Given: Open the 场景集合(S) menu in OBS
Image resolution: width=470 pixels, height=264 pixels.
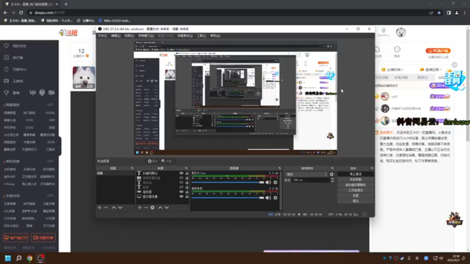Looking at the screenshot, I should [185, 36].
